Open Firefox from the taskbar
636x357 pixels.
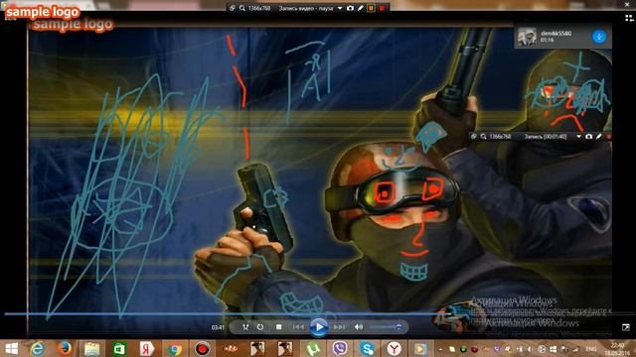click(x=65, y=348)
